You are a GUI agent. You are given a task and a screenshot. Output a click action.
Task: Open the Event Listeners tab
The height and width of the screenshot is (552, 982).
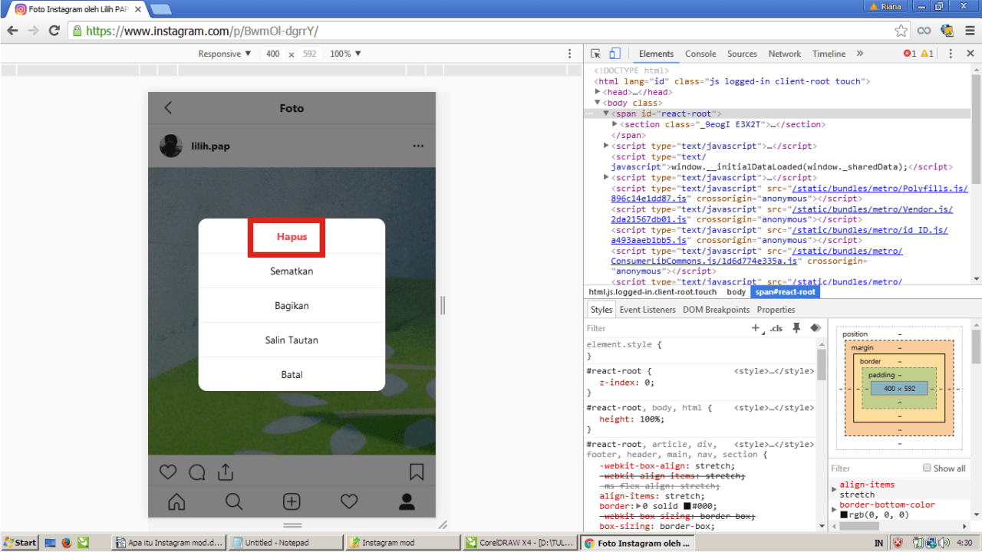(x=648, y=310)
